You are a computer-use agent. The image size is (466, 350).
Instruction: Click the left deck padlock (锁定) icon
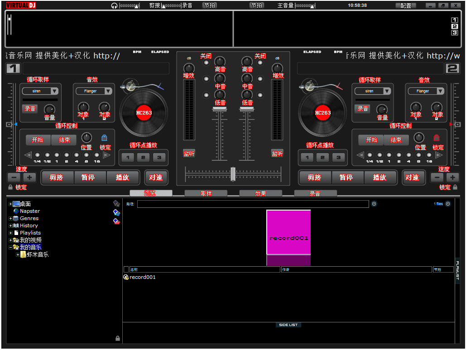tap(104, 138)
